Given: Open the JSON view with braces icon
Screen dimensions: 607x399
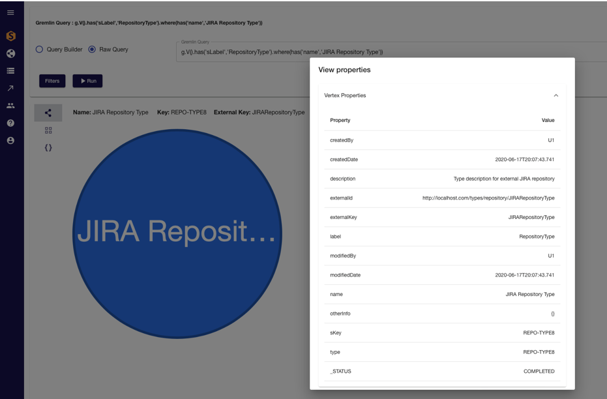Looking at the screenshot, I should pyautogui.click(x=47, y=147).
